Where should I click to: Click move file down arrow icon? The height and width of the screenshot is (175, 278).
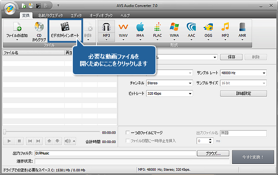(x=57, y=141)
